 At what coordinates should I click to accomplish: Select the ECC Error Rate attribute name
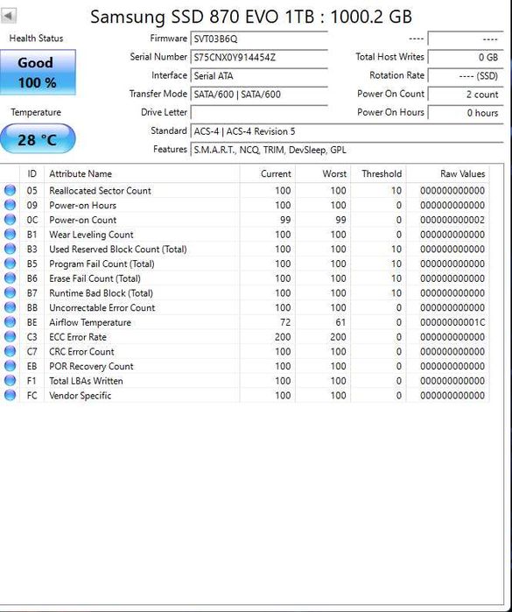coord(78,337)
